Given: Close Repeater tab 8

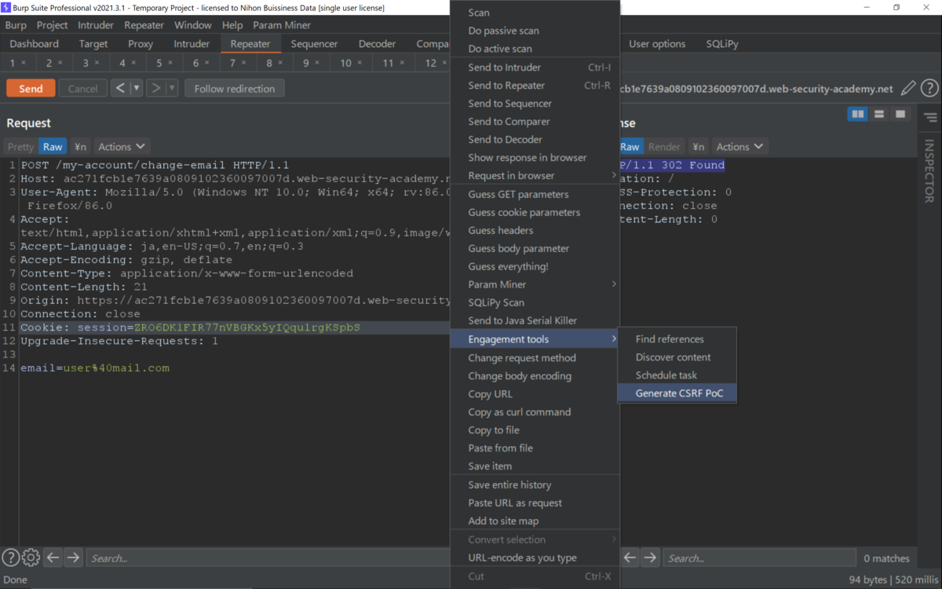Looking at the screenshot, I should [280, 63].
